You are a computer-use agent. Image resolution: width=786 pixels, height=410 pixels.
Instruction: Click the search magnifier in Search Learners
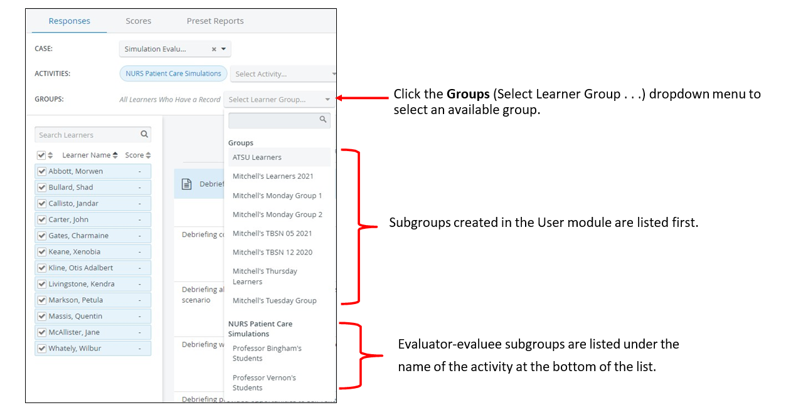coord(144,134)
